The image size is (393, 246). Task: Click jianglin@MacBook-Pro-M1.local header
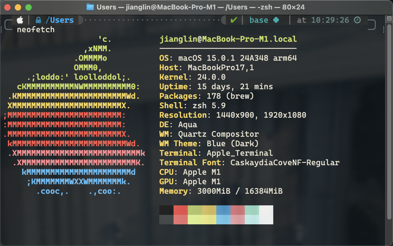(x=228, y=39)
